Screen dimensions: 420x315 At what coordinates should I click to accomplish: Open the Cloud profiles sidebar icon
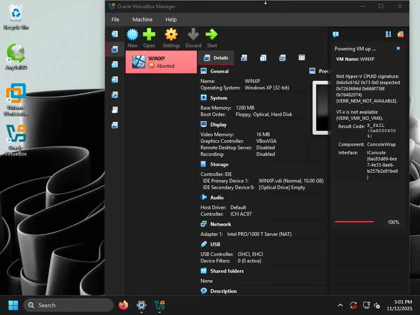(x=115, y=110)
